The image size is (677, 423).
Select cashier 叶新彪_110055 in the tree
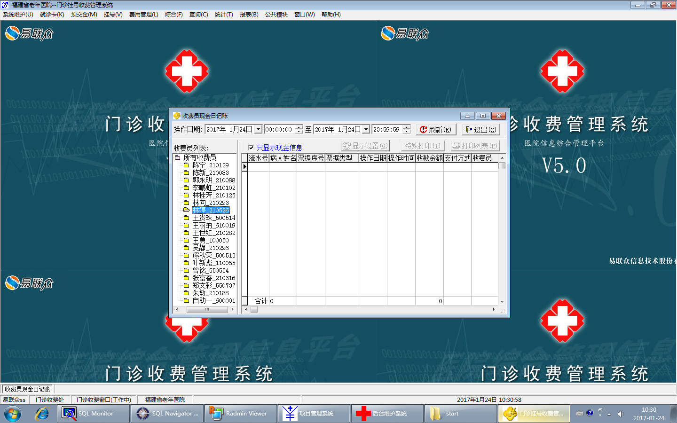pyautogui.click(x=214, y=263)
